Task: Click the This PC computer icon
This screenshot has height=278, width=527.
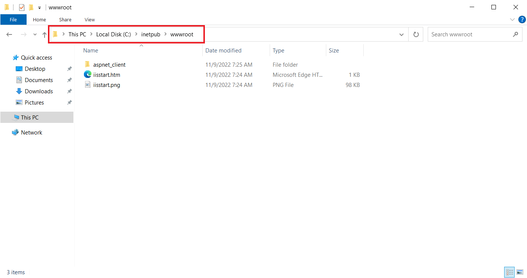Action: [x=16, y=117]
